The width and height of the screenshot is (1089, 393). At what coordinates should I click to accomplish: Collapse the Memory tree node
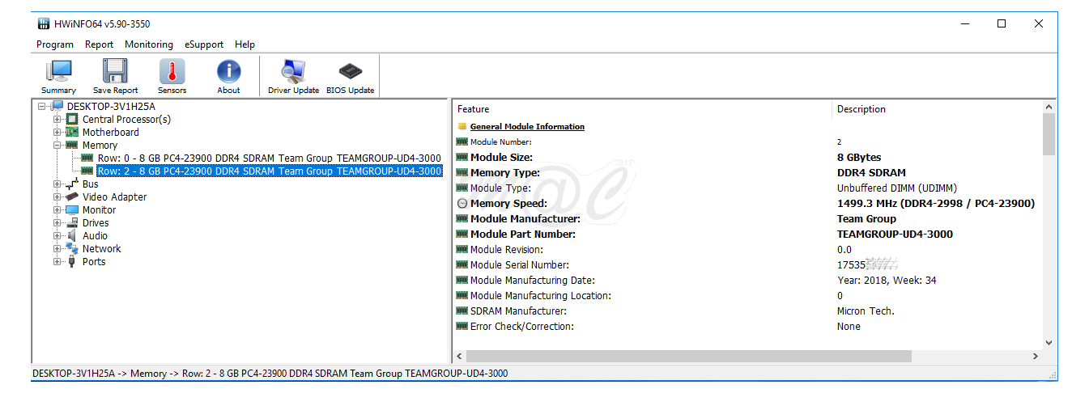(x=57, y=145)
